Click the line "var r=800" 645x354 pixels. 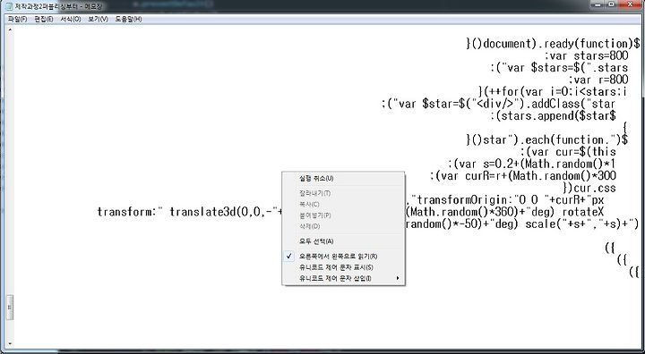click(x=598, y=80)
